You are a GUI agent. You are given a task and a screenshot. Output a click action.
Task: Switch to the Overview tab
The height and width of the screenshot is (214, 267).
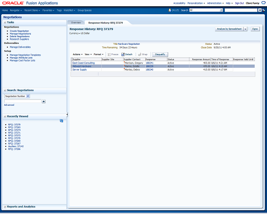[x=76, y=23]
